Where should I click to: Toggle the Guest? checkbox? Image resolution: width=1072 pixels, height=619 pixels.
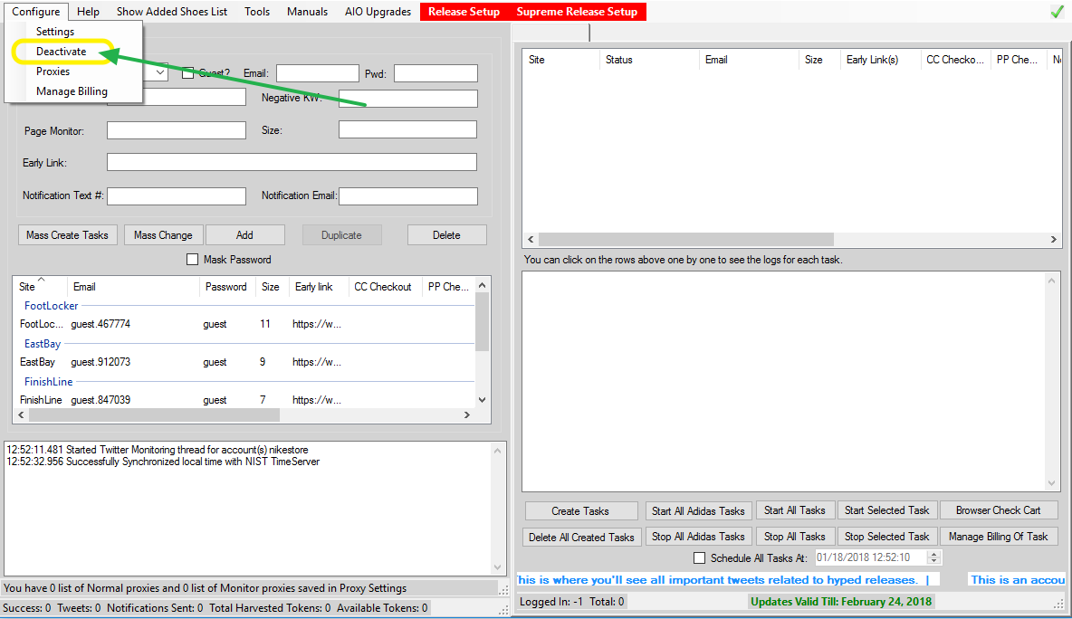[x=188, y=73]
